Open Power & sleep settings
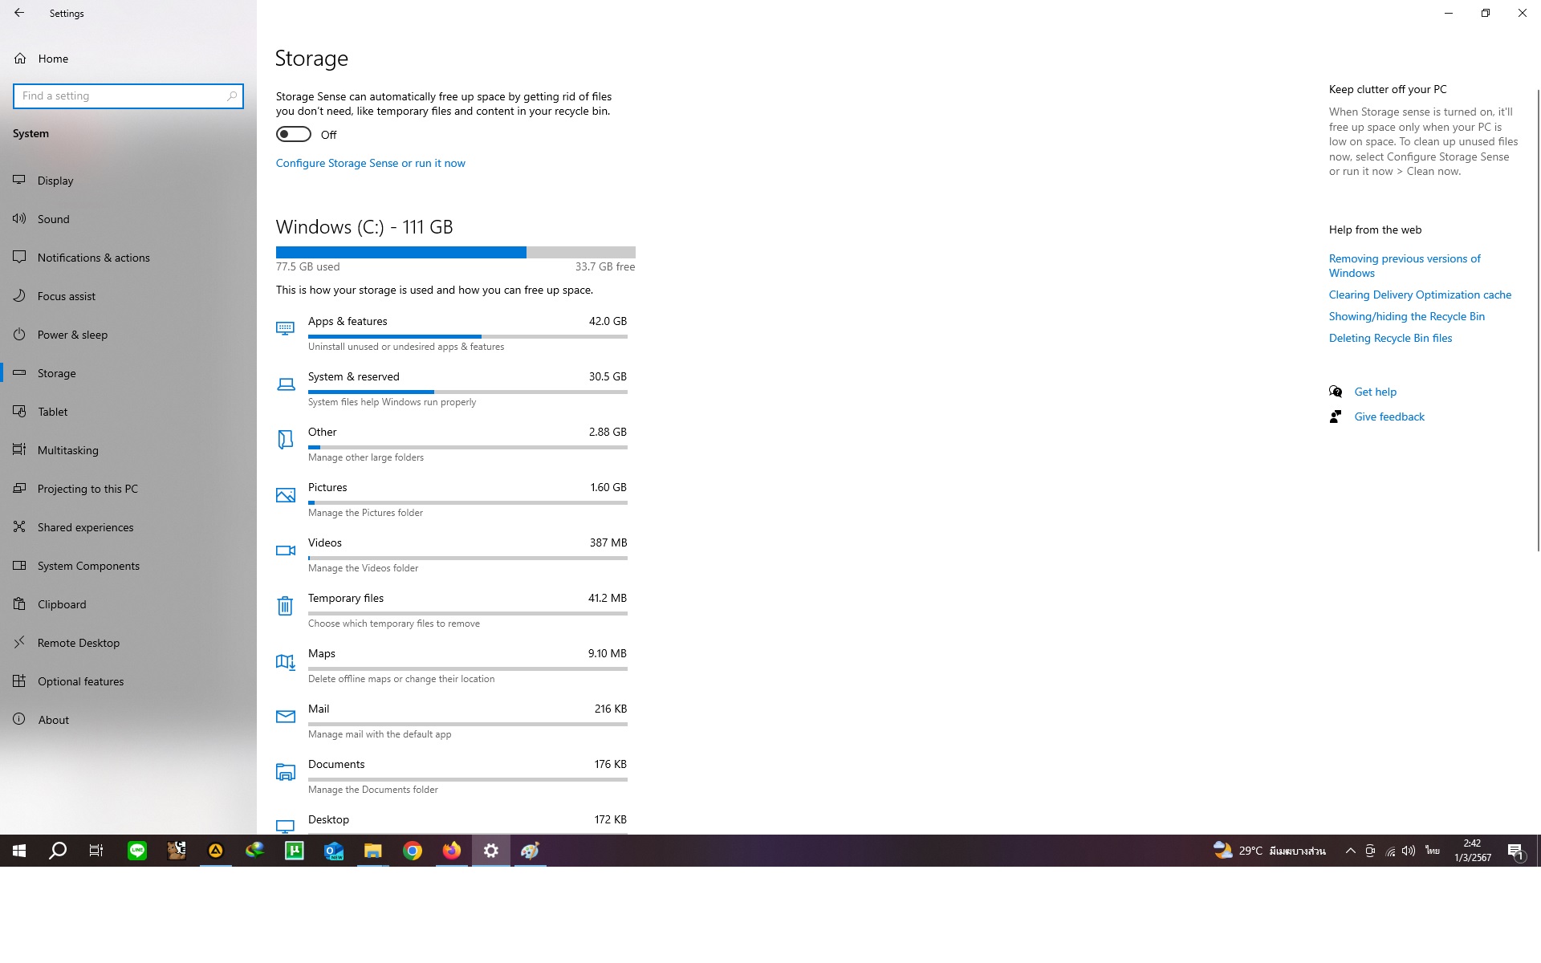This screenshot has height=963, width=1541. pos(128,335)
